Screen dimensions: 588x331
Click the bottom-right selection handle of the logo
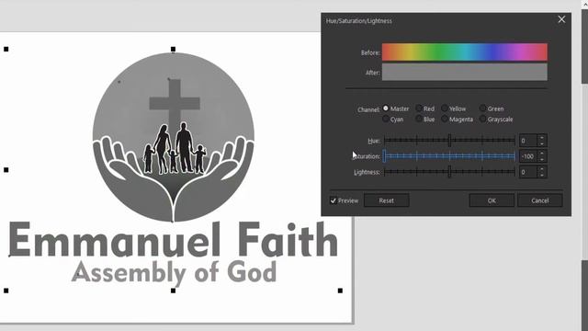340,291
